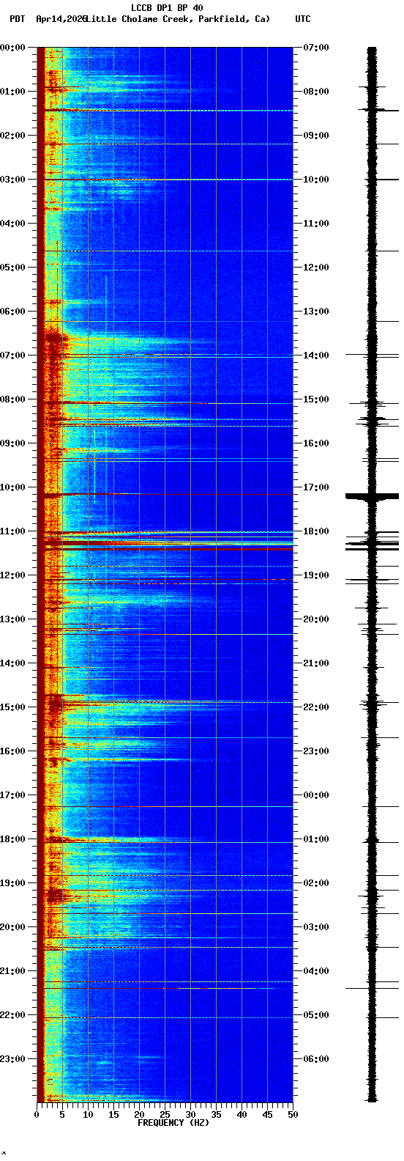Viewport: 404px width, 1161px height.
Task: Click the "12:00" label on the UTC axis
Action: (x=316, y=268)
